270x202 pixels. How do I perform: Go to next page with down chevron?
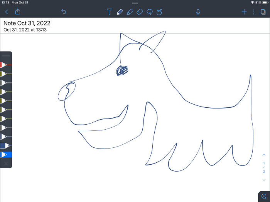coord(264,180)
